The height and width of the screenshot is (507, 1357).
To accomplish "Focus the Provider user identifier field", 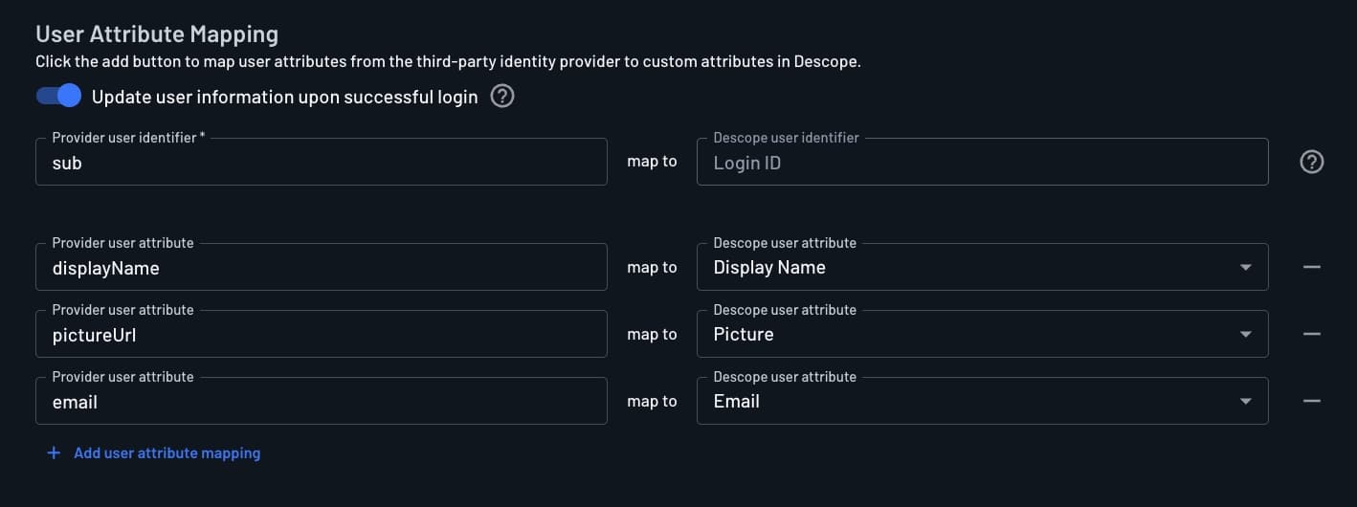I will 321,163.
